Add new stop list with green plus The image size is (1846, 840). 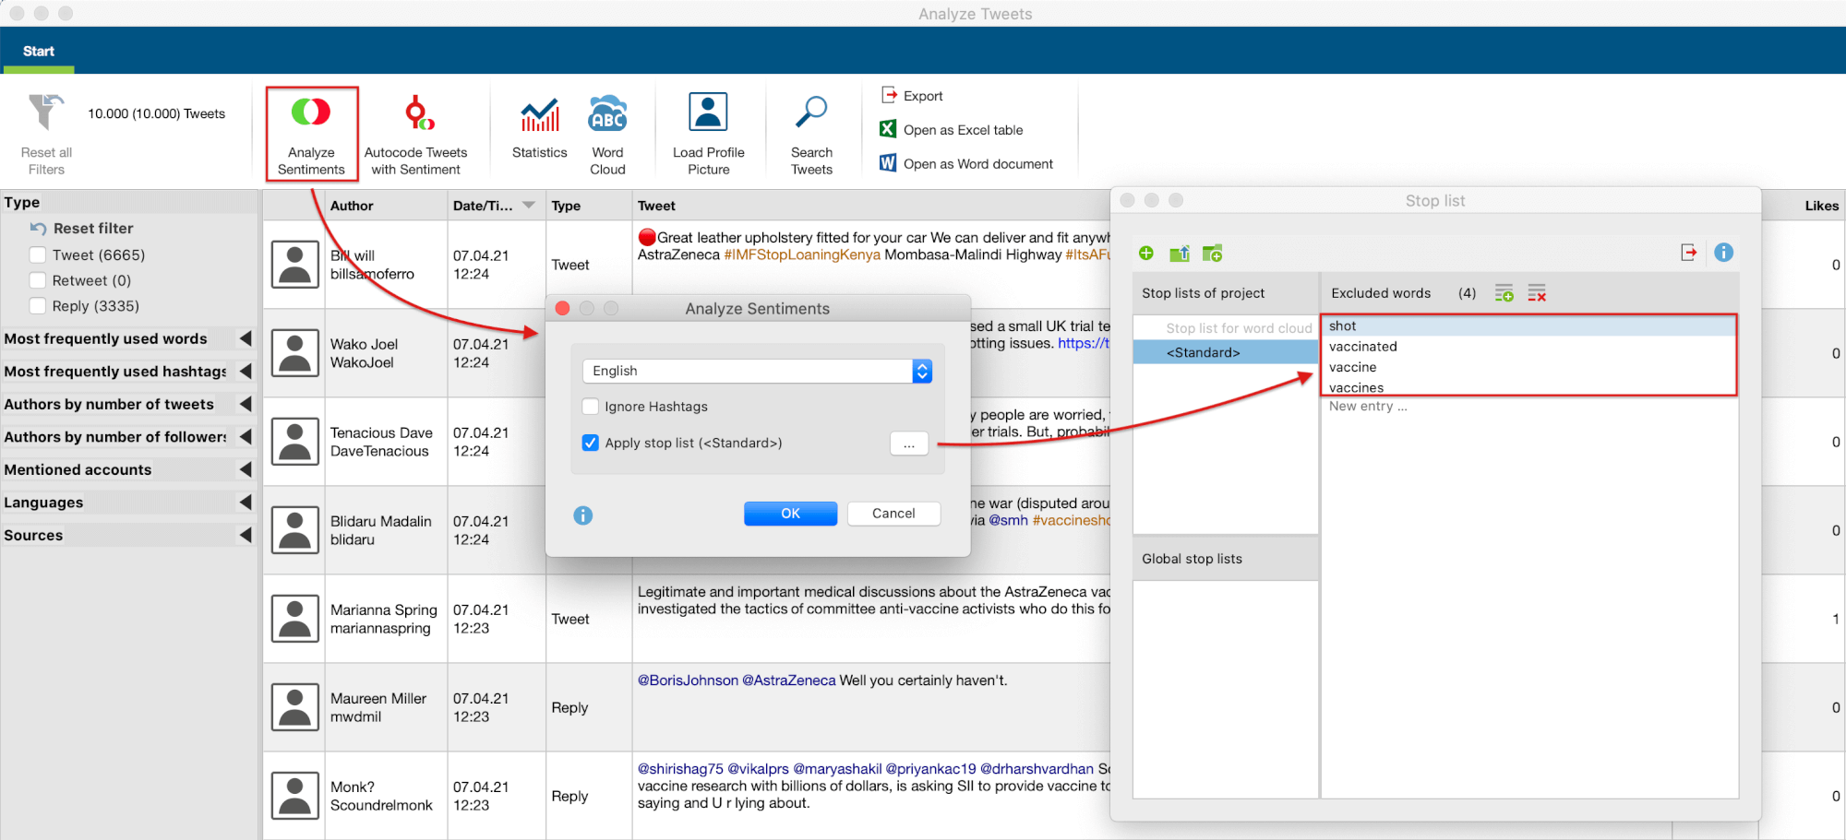point(1146,253)
